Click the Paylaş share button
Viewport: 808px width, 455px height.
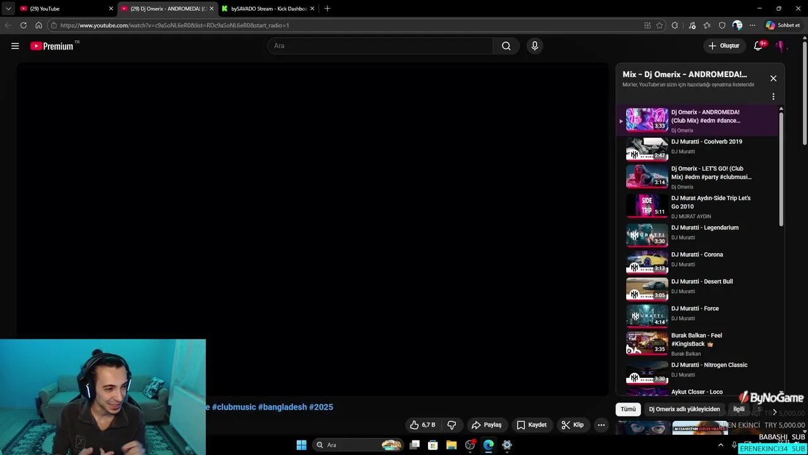(487, 425)
